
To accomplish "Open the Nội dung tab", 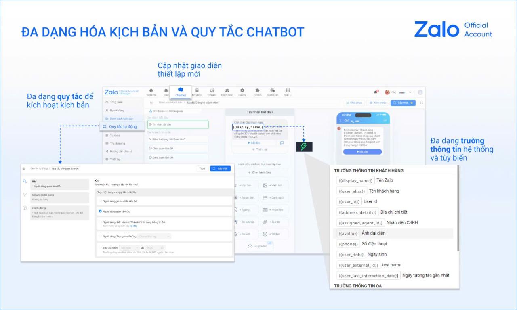I will (x=197, y=92).
